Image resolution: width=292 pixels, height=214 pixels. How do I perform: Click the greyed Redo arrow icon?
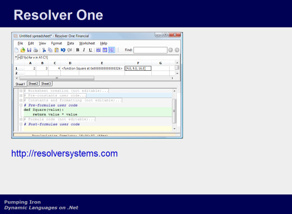click(x=70, y=50)
